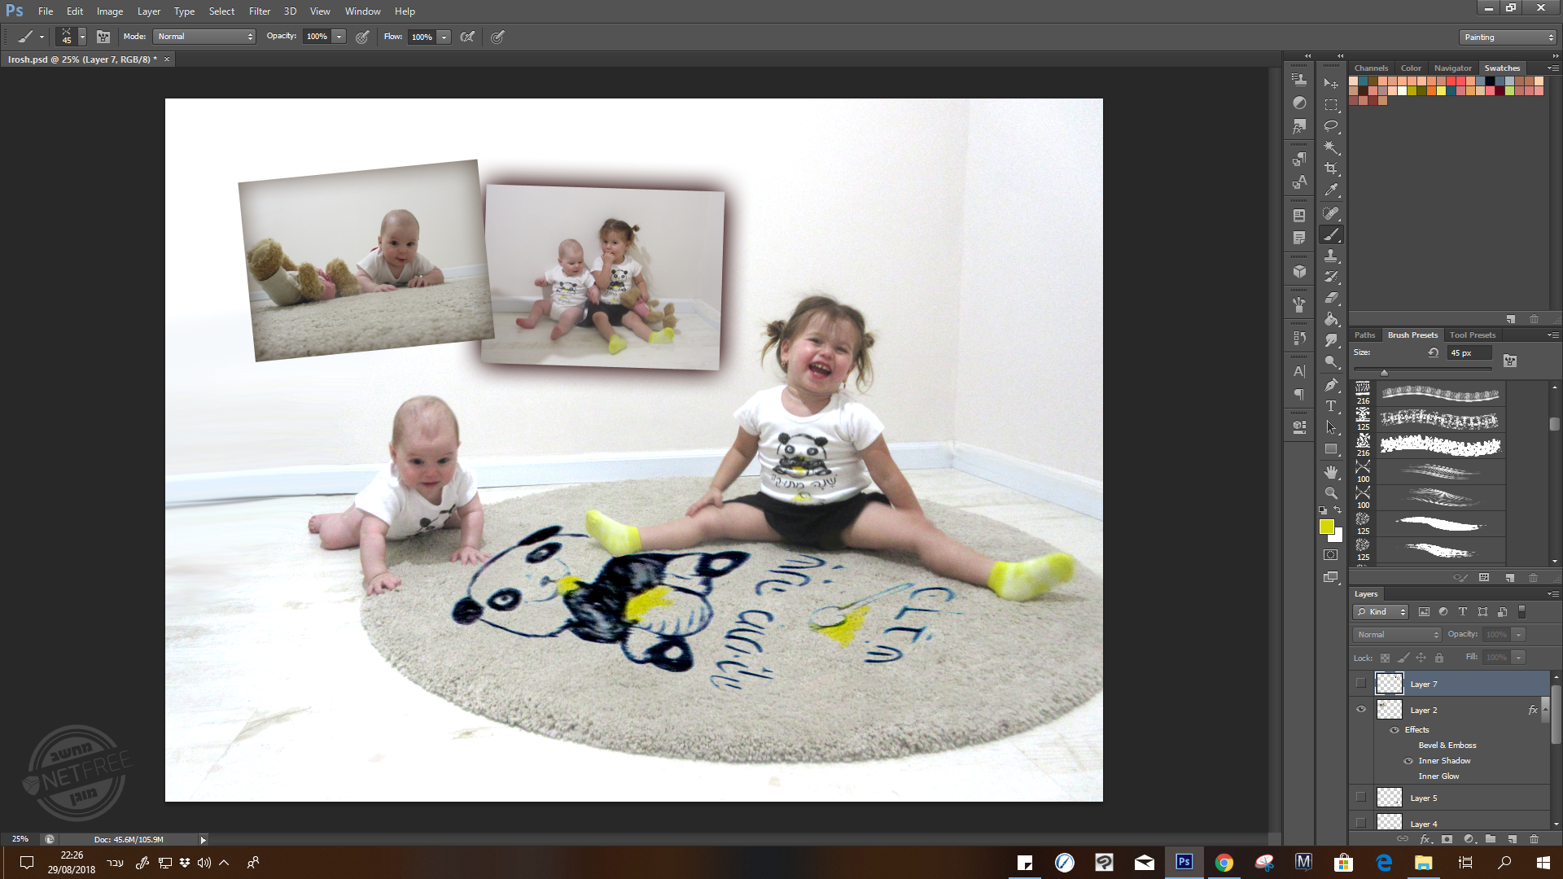Open the Painting workspace dropdown

(1508, 37)
